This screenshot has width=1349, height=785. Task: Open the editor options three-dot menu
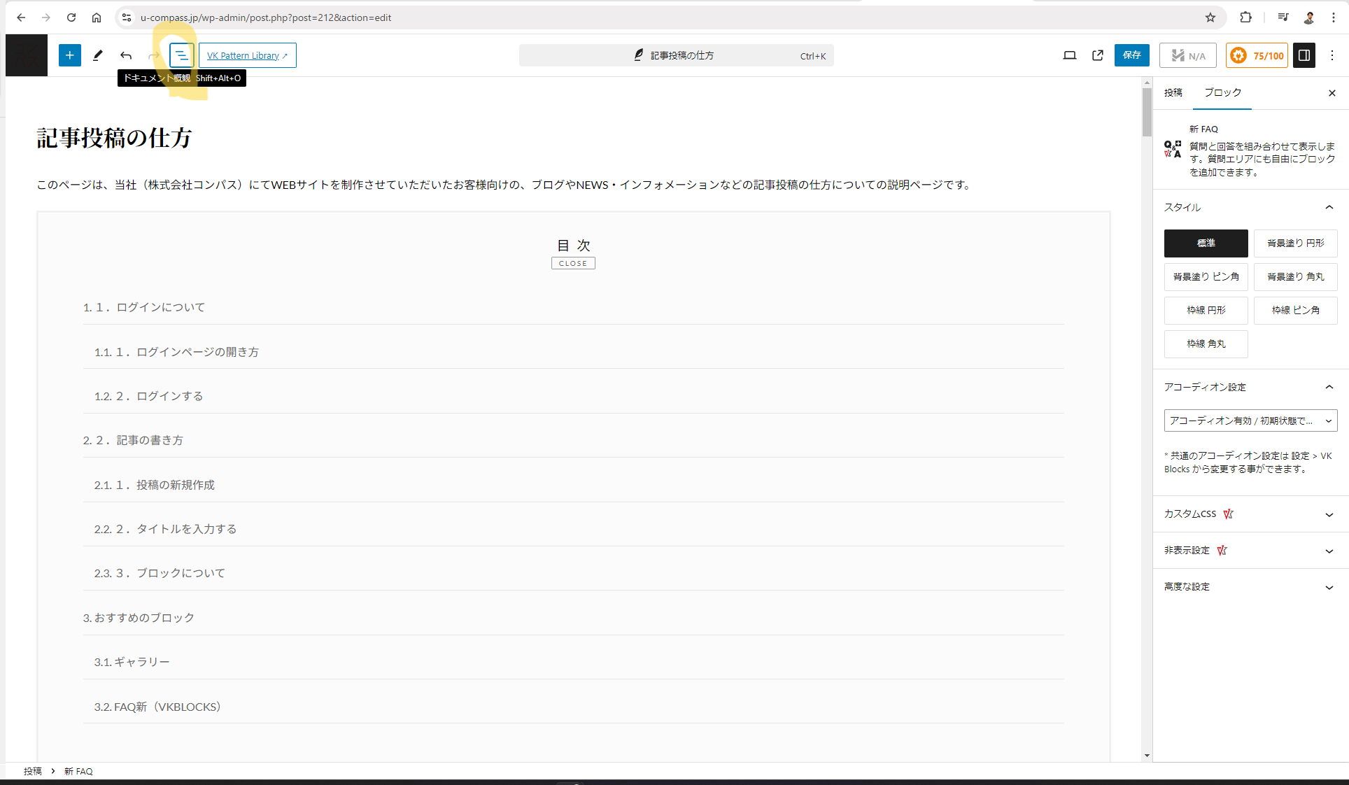point(1332,55)
